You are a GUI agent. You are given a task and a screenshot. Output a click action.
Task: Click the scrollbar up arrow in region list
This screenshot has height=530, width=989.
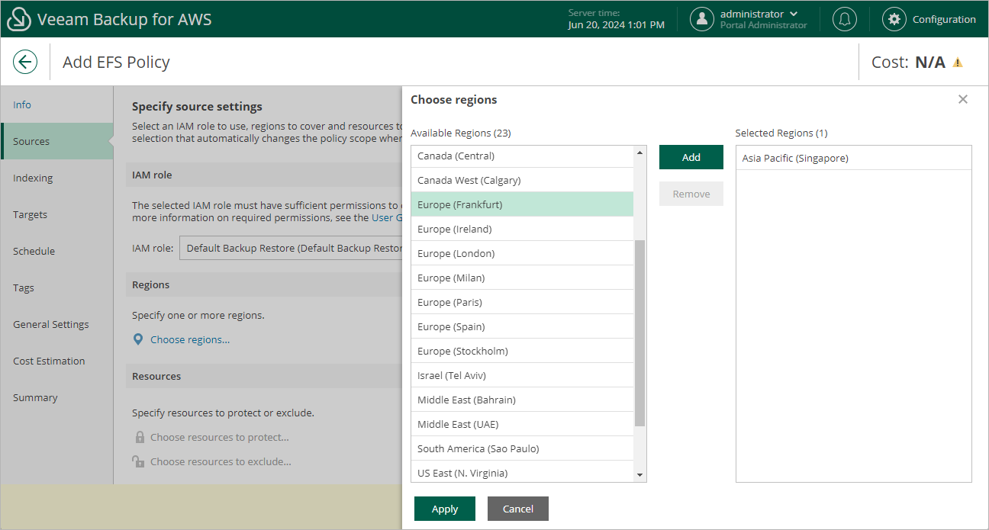[x=639, y=153]
